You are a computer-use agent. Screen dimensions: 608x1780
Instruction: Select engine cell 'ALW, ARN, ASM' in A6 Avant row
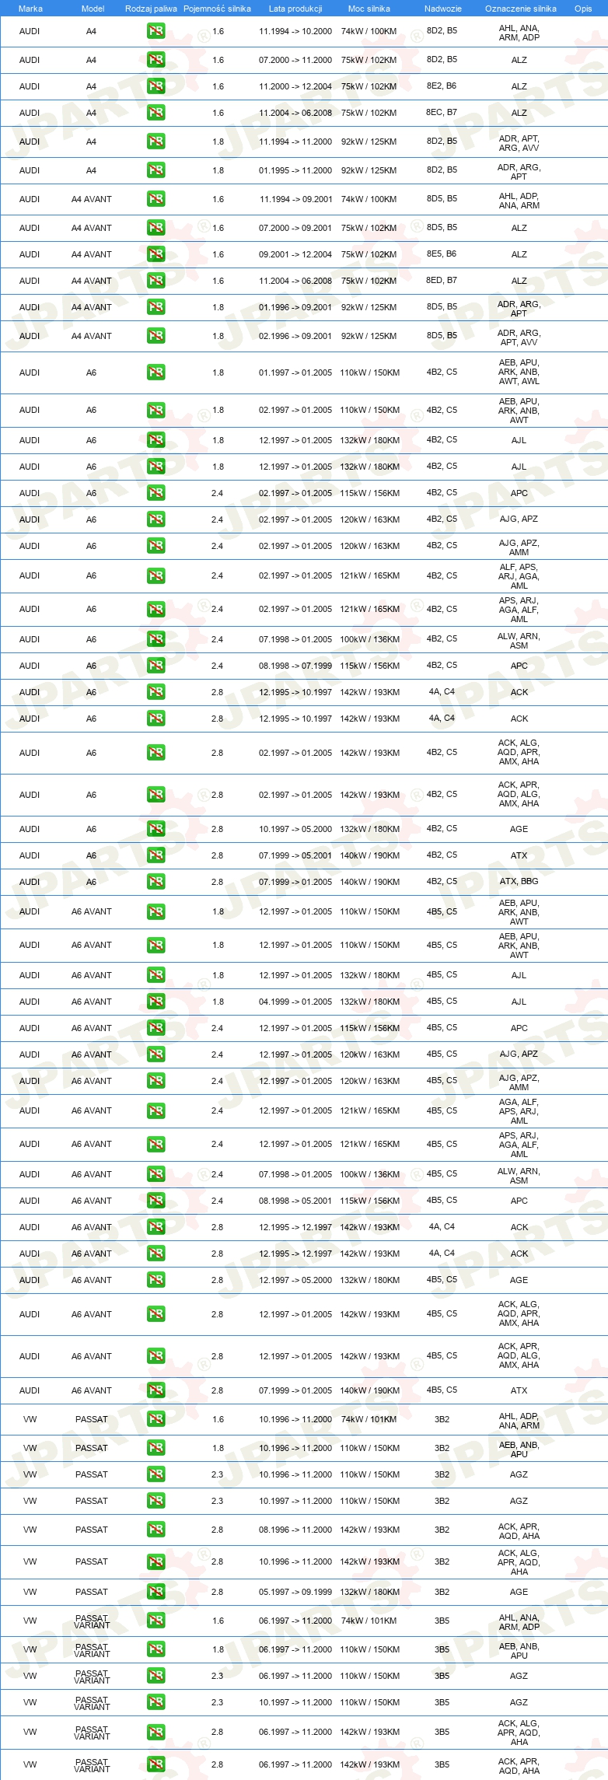(519, 1176)
